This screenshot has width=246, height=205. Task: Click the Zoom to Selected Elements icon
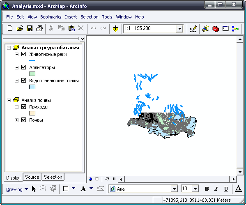[53, 189]
